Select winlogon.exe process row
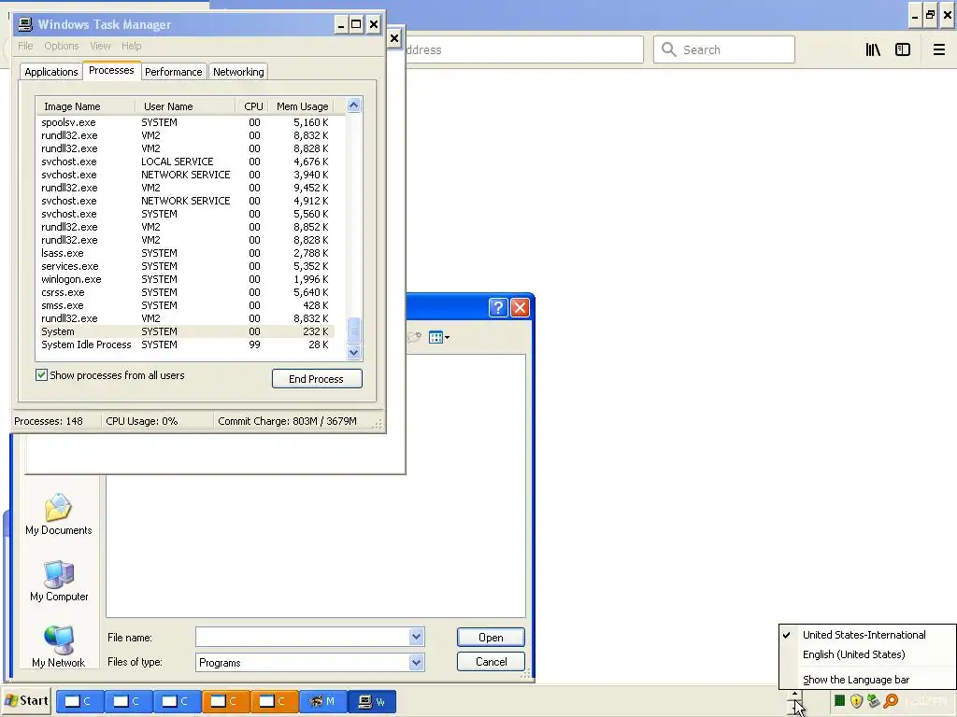Screen dimensions: 957x717 (x=185, y=279)
